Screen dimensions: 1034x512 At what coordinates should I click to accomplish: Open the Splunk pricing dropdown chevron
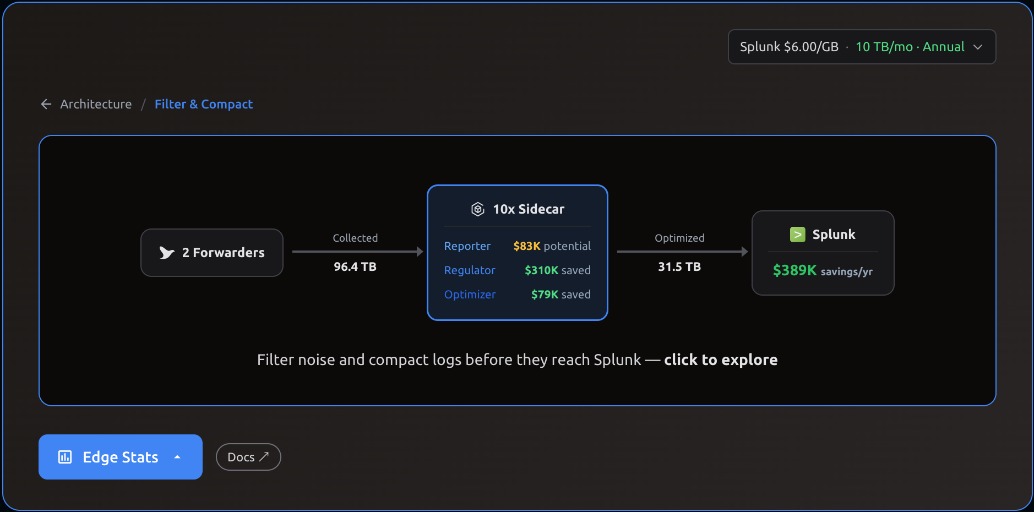tap(978, 47)
